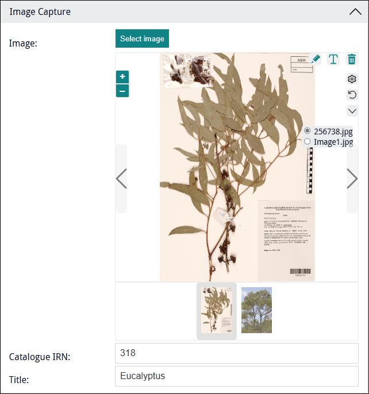Select the Image1.jpg radio button

[307, 141]
